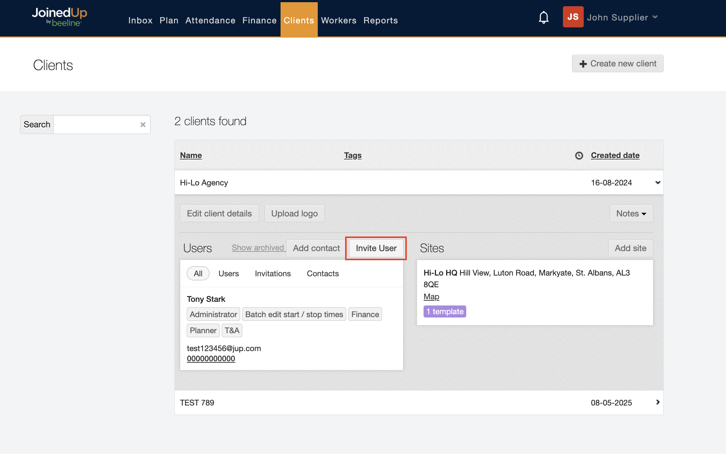Image resolution: width=726 pixels, height=454 pixels.
Task: Click the clock icon beside Created date
Action: tap(579, 155)
